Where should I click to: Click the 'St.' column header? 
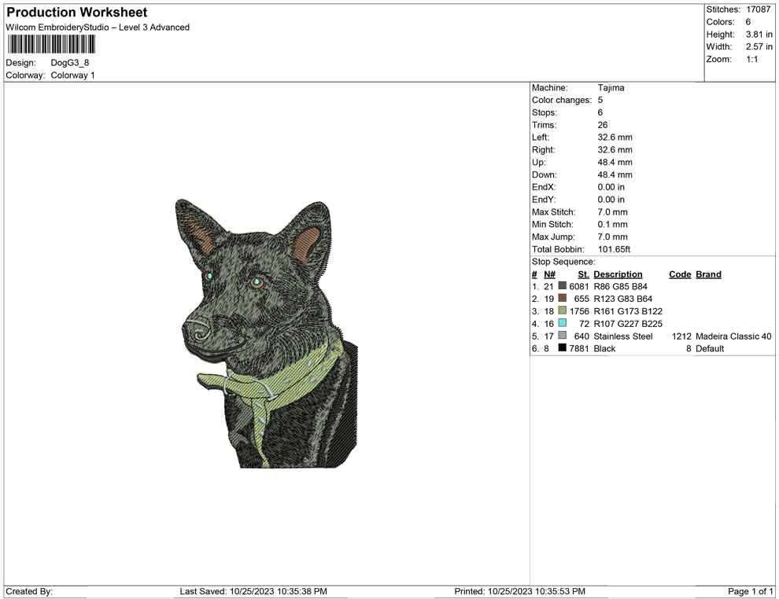pos(583,274)
